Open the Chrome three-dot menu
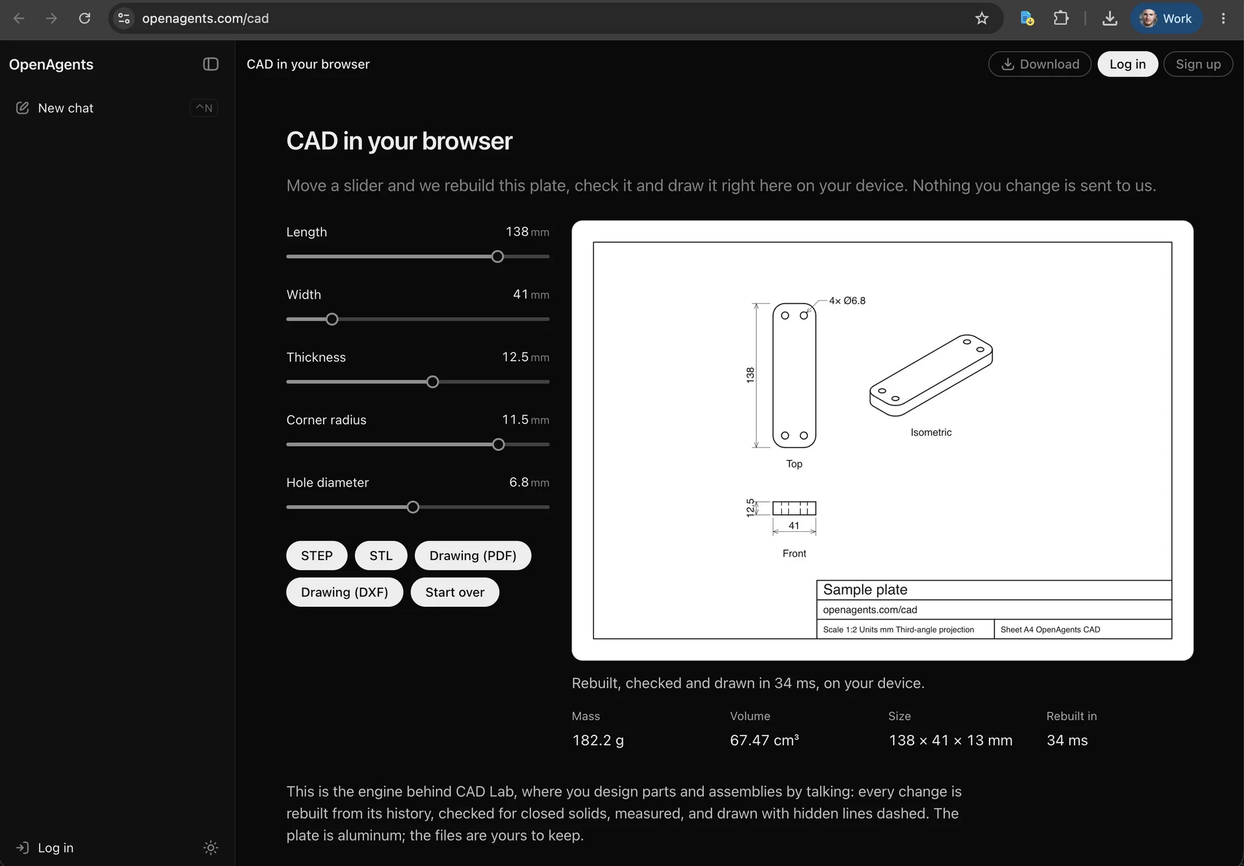The height and width of the screenshot is (866, 1244). [1223, 18]
